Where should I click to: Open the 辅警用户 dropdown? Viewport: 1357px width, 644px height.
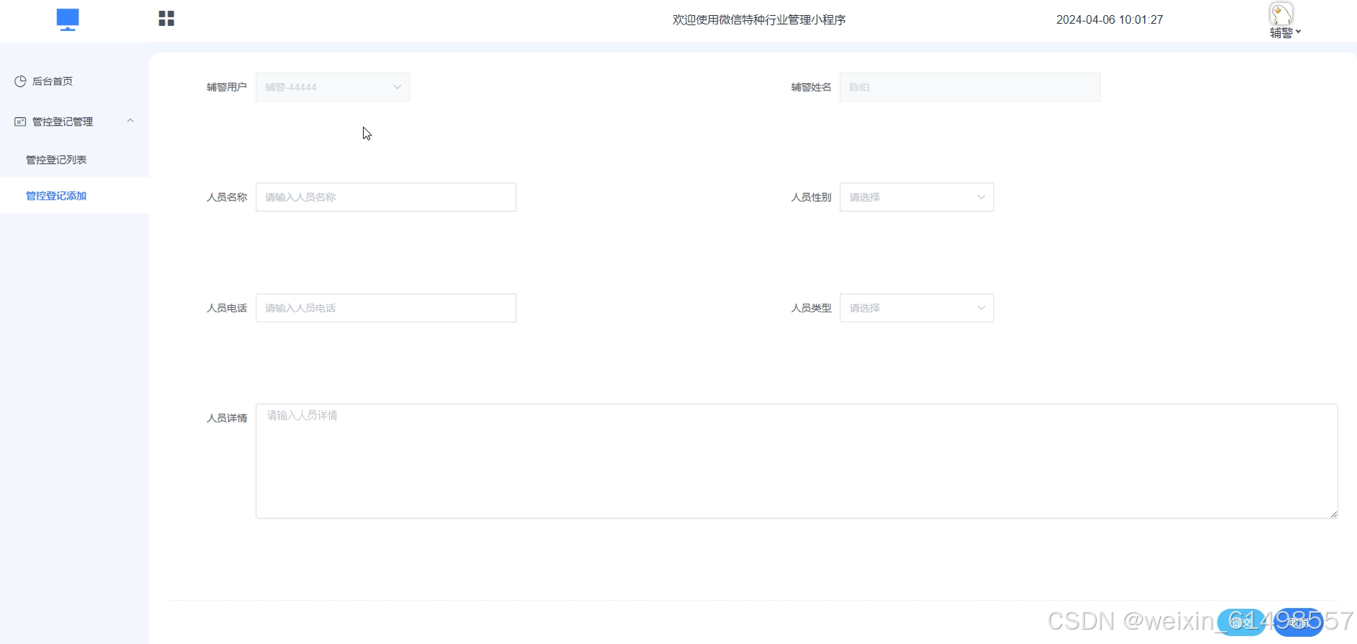tap(333, 87)
